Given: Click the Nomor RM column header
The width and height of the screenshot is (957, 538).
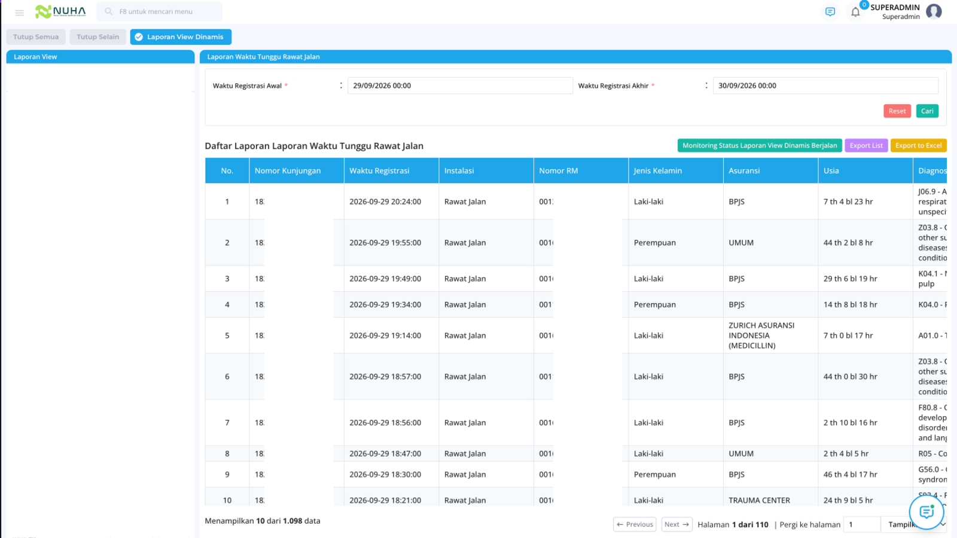Looking at the screenshot, I should pyautogui.click(x=581, y=171).
